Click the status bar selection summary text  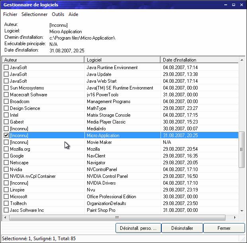(39, 239)
